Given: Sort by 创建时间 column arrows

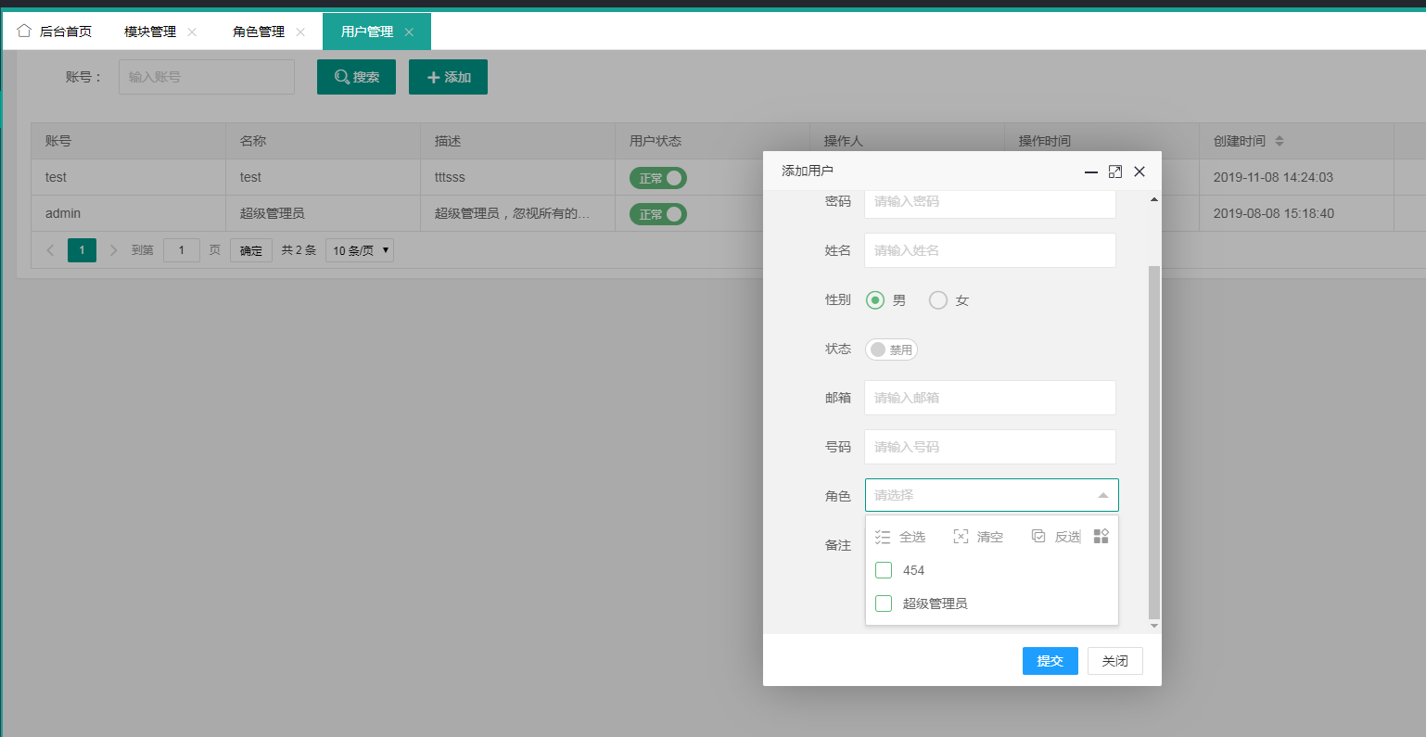Looking at the screenshot, I should coord(1280,141).
